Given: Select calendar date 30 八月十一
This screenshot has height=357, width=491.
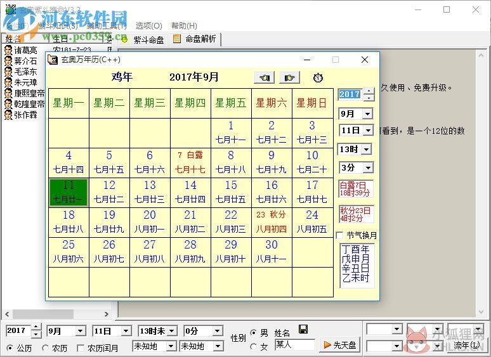Looking at the screenshot, I should (272, 252).
